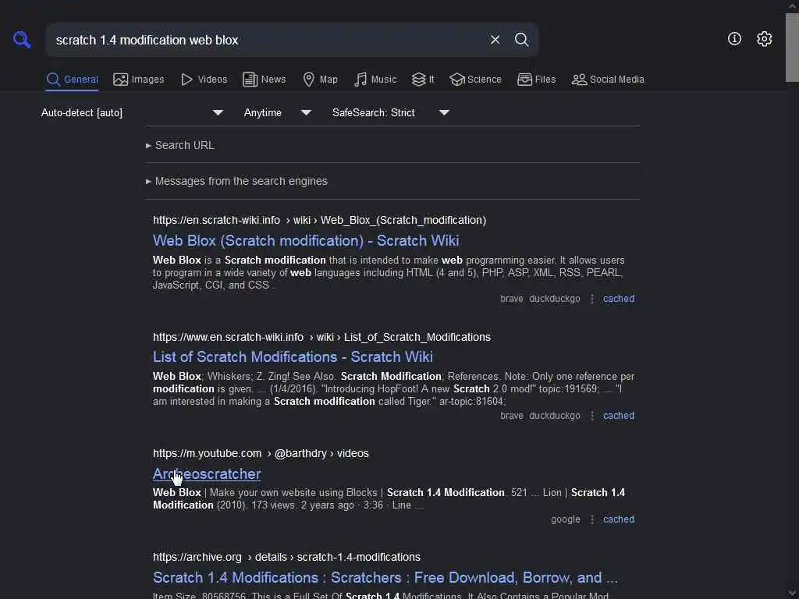The height and width of the screenshot is (599, 799).
Task: Open the Map tab
Action: pos(320,80)
